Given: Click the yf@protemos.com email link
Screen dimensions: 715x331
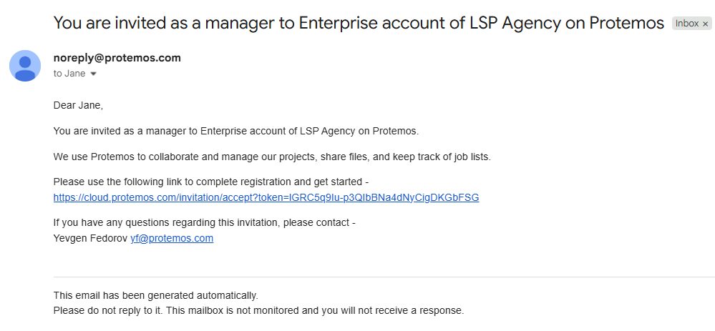Looking at the screenshot, I should tap(172, 238).
